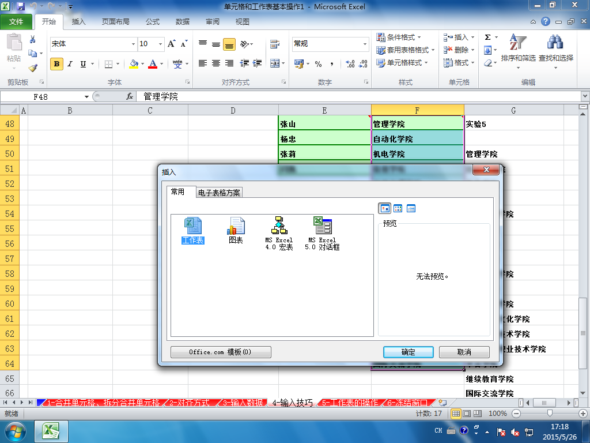Select the MS Excel 4.0 宏表 icon
Viewport: 590px width, 443px height.
tap(279, 234)
